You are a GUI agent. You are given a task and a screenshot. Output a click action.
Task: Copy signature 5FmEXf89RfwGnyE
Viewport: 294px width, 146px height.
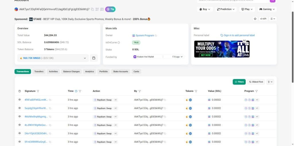(x=50, y=142)
